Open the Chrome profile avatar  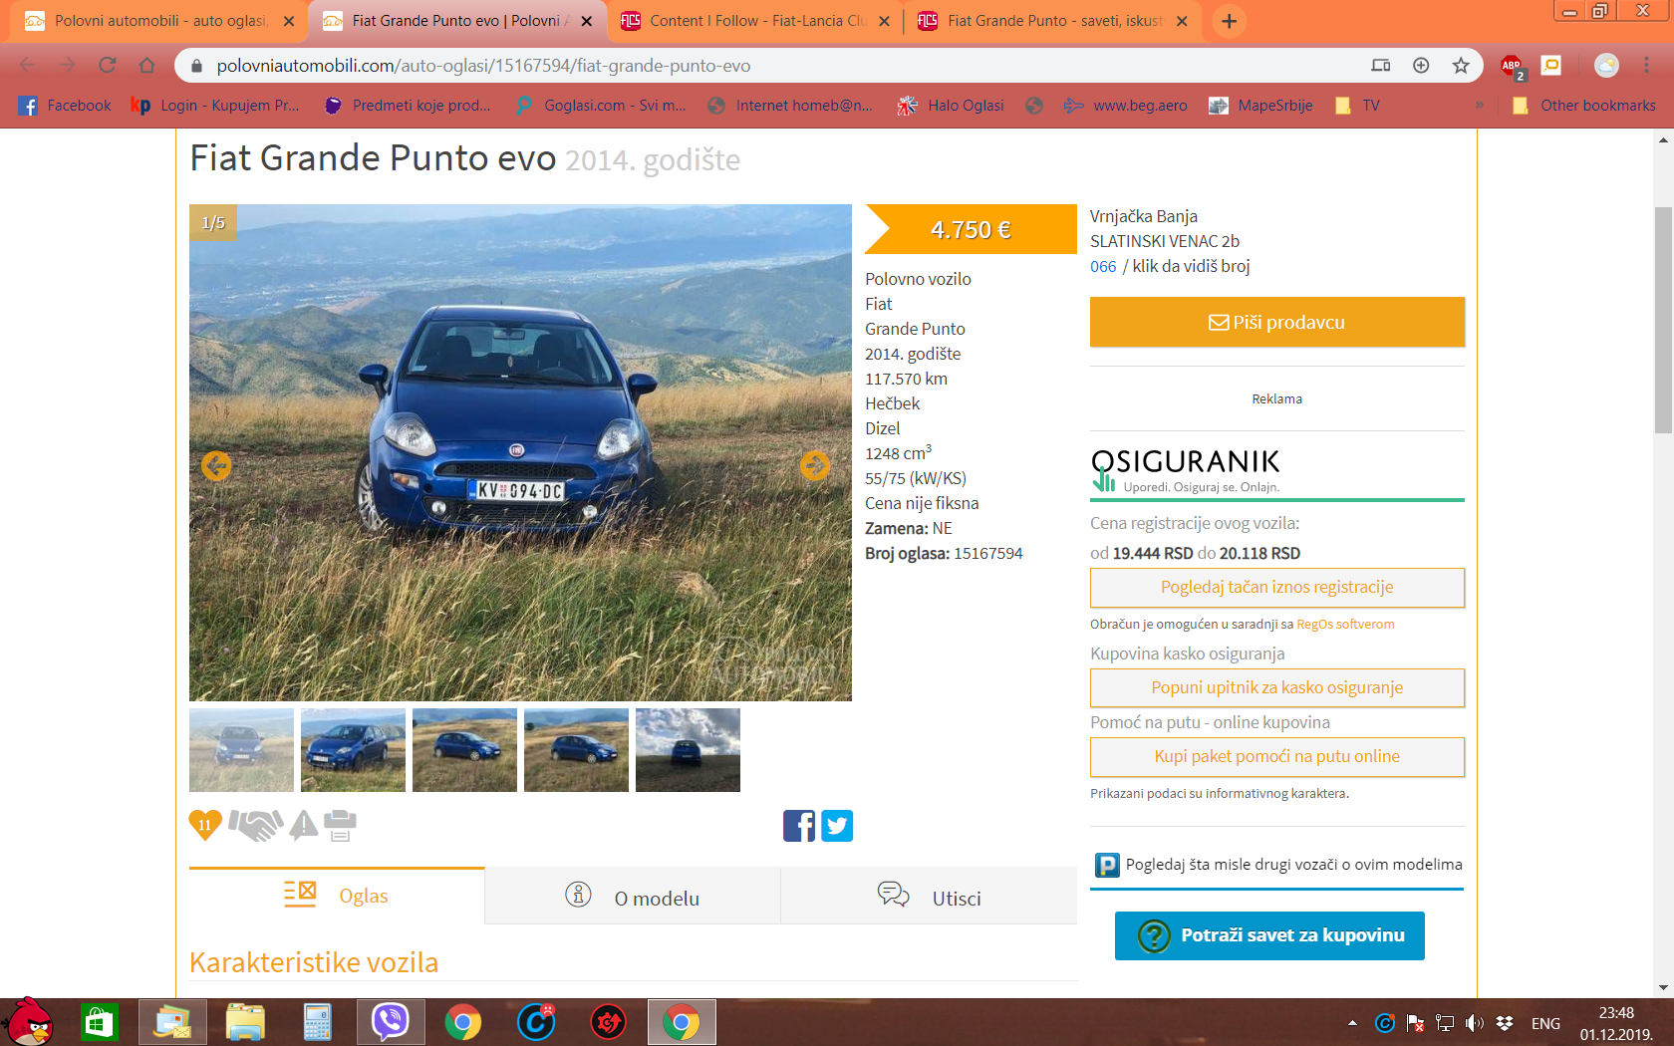pyautogui.click(x=1606, y=65)
